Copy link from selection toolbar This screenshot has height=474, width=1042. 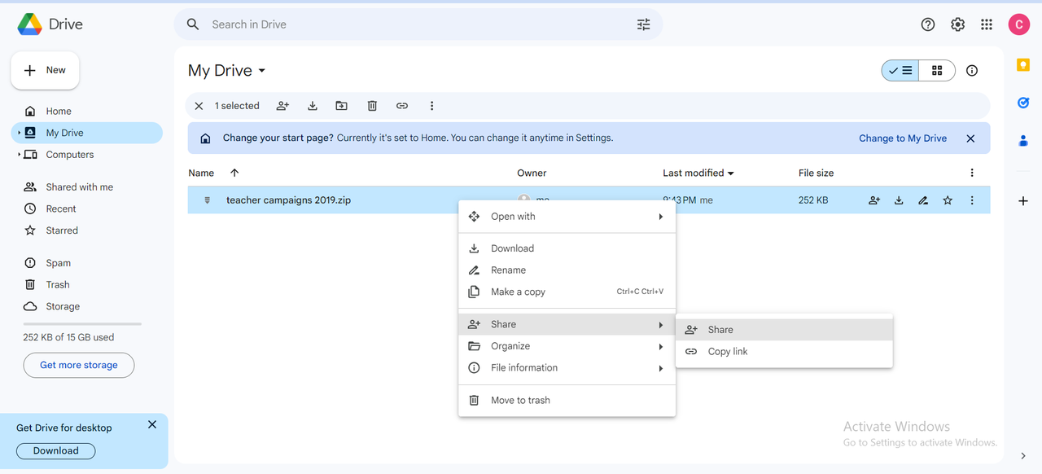[x=402, y=106]
